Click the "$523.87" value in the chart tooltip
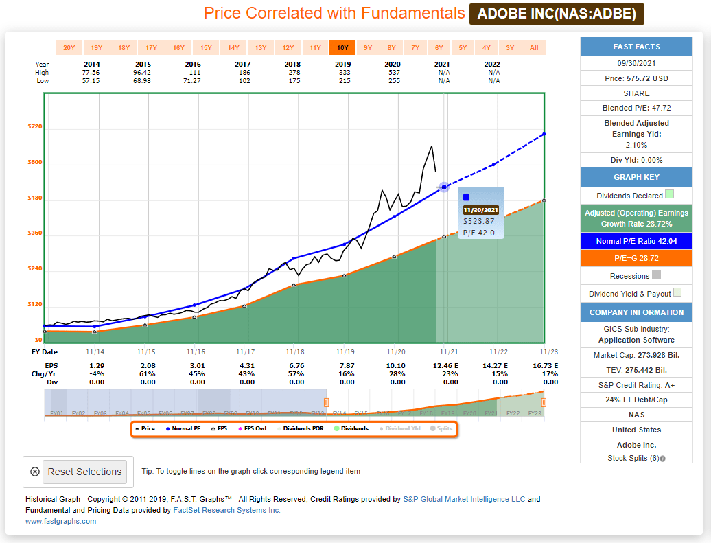Viewport: 711px width, 543px height. (478, 221)
